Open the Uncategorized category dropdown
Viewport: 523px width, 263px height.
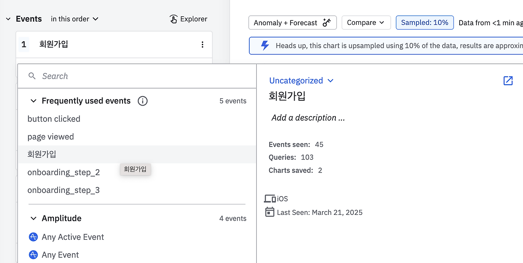click(x=301, y=81)
